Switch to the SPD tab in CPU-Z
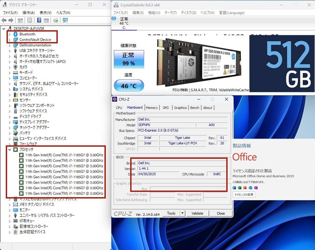 coord(166,108)
